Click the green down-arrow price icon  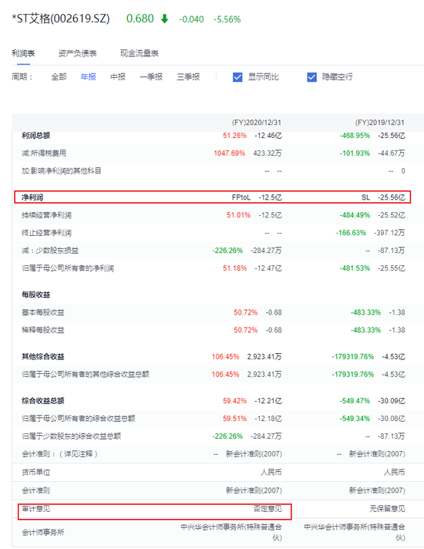click(x=164, y=19)
